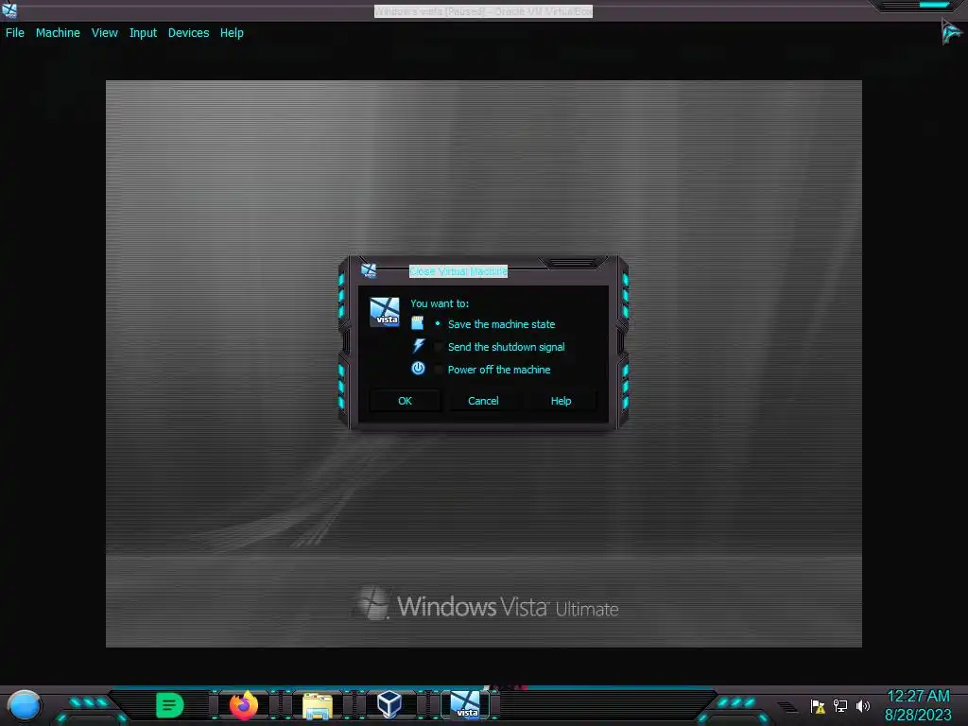Click the network tray icon

[840, 705]
